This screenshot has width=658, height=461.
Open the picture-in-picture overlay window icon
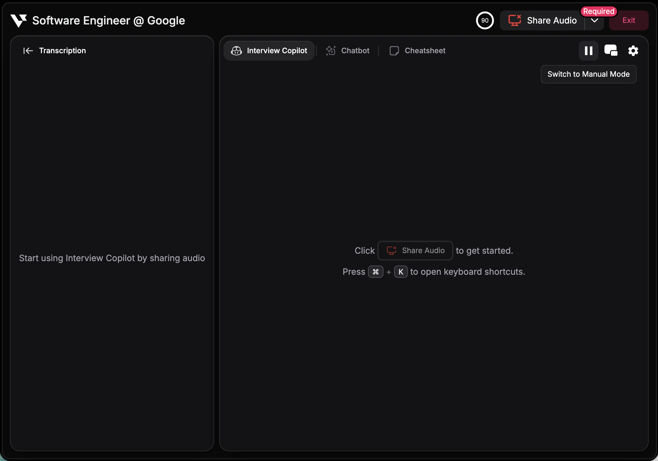click(x=611, y=50)
